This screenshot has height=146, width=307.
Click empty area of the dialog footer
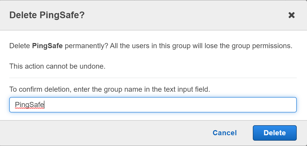pyautogui.click(x=103, y=133)
